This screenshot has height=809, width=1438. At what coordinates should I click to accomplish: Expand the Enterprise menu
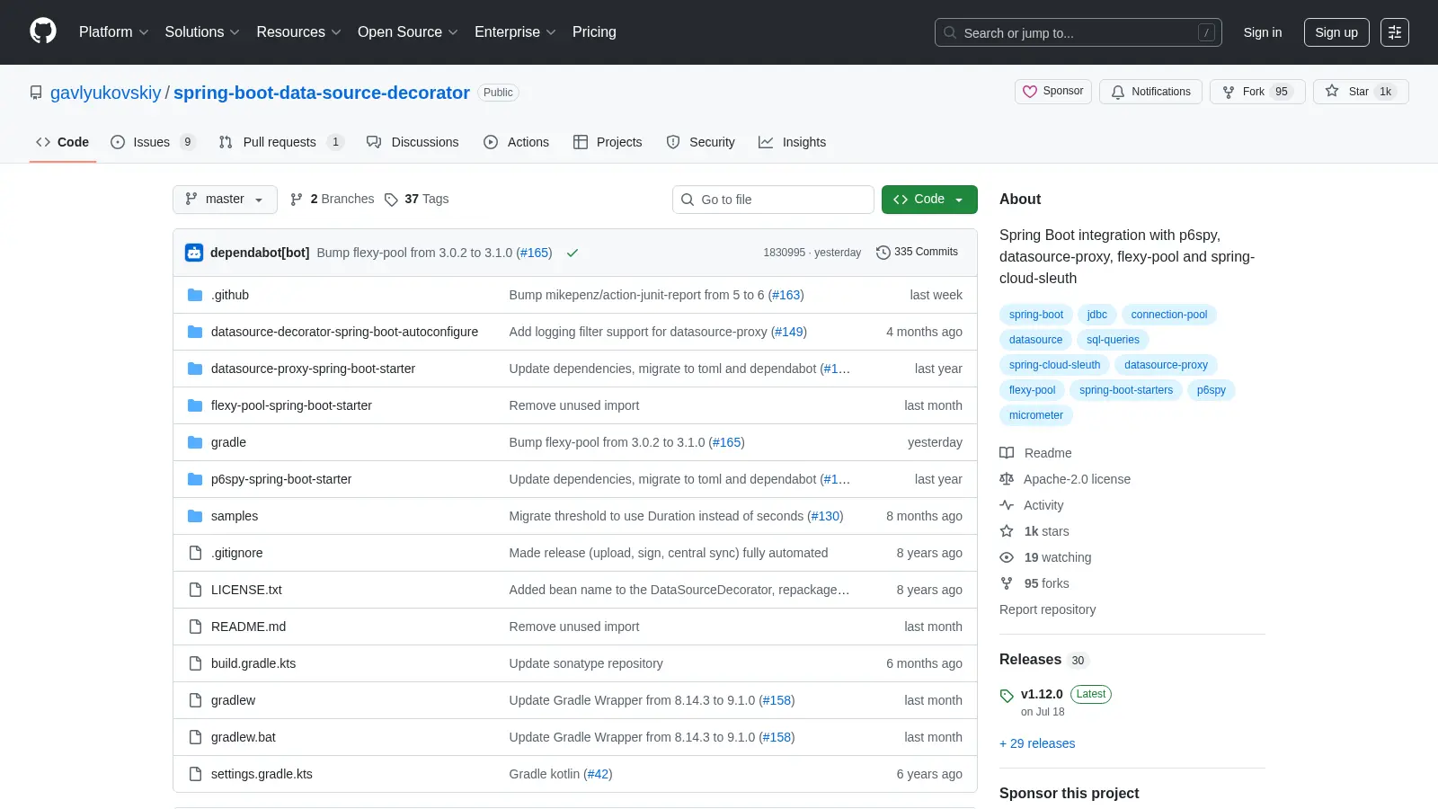tap(515, 32)
